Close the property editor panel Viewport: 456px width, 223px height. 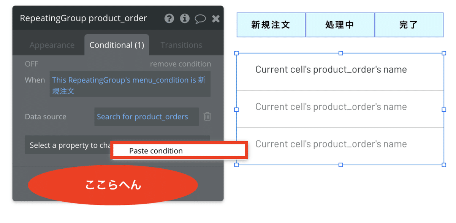pyautogui.click(x=216, y=19)
